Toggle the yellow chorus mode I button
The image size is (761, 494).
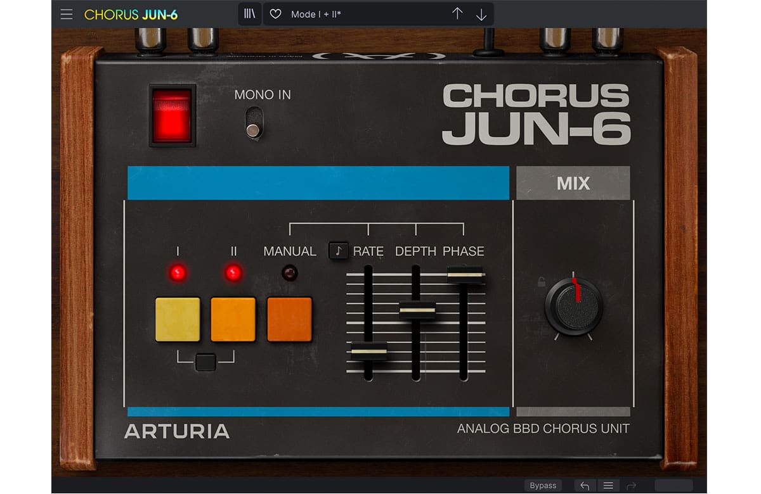pyautogui.click(x=178, y=319)
